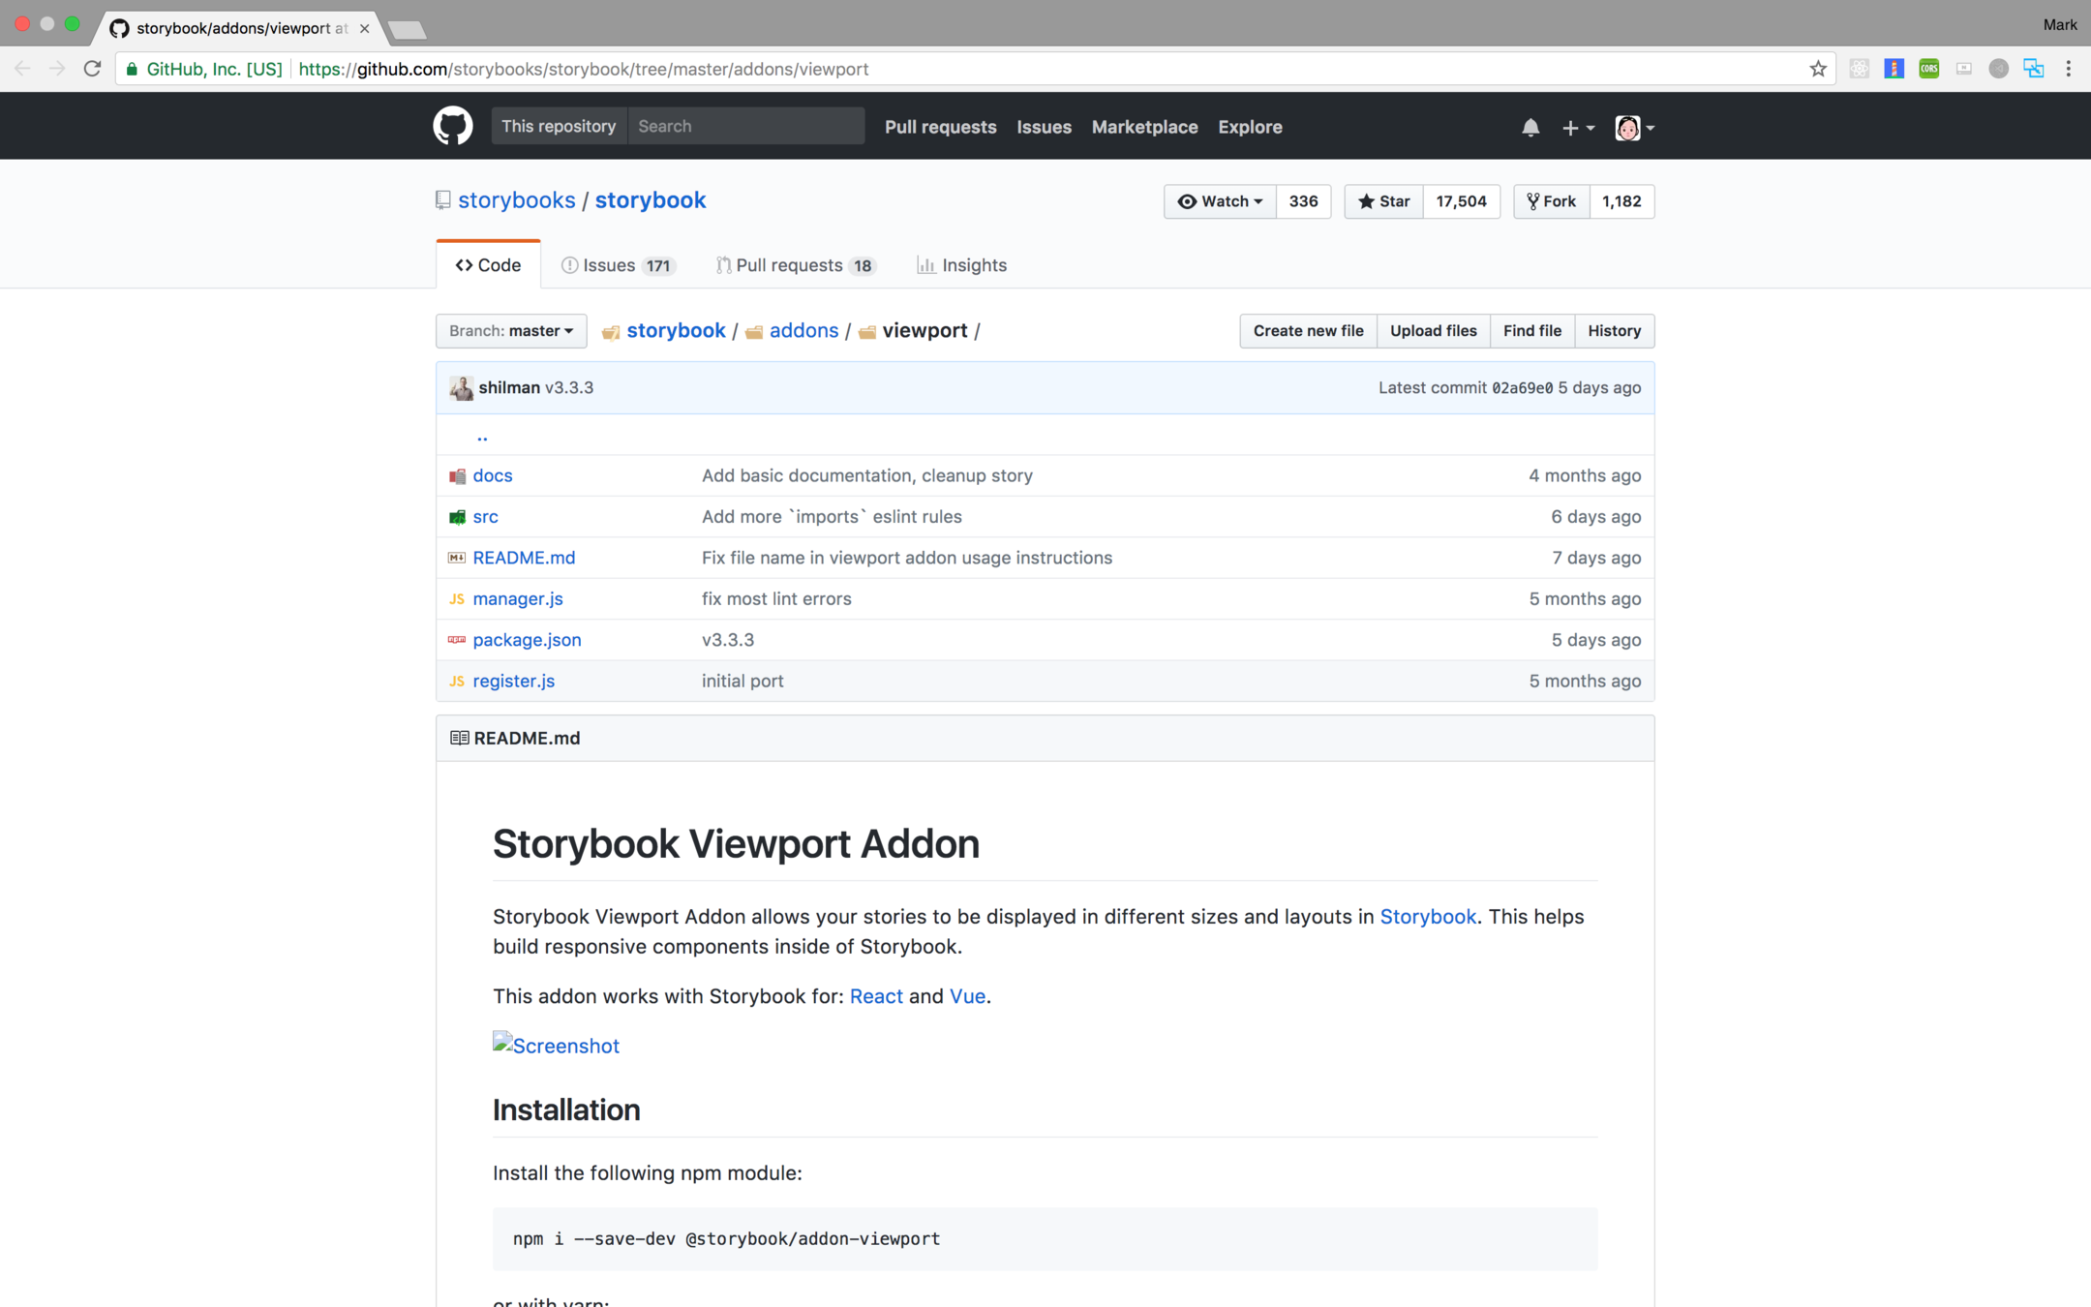Open the Watch dropdown
The height and width of the screenshot is (1307, 2091).
(1220, 201)
